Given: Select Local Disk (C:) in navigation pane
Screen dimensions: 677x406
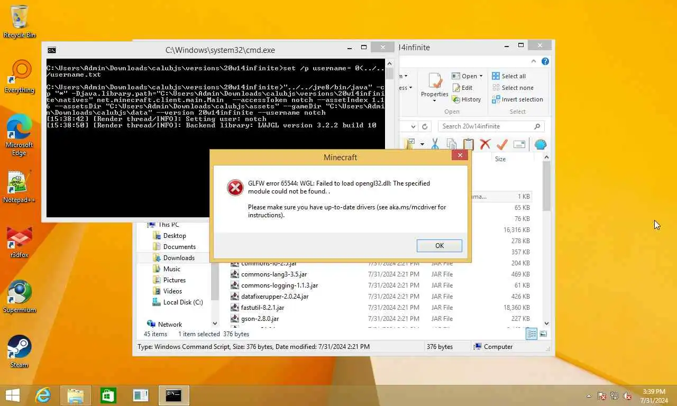Looking at the screenshot, I should click(x=182, y=302).
